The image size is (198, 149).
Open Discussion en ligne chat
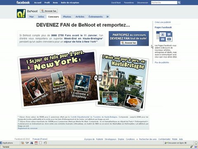(175, 143)
